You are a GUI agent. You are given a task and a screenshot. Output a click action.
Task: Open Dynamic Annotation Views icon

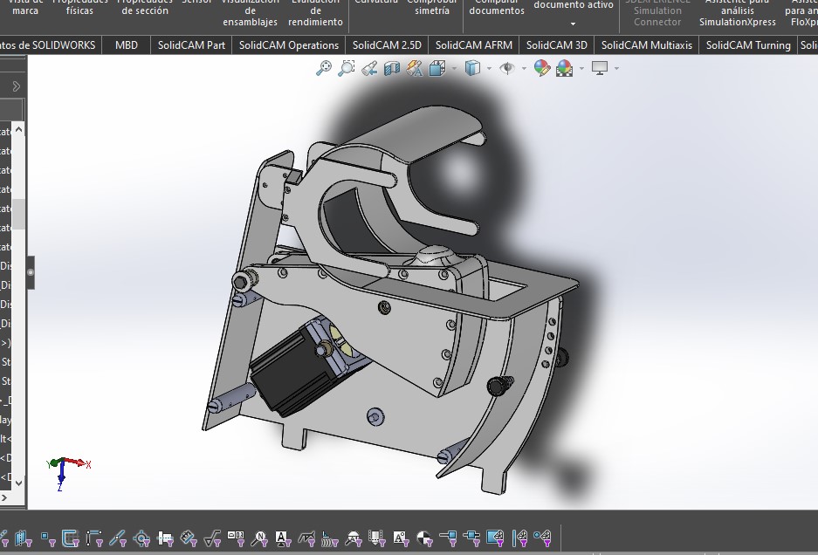click(x=415, y=68)
